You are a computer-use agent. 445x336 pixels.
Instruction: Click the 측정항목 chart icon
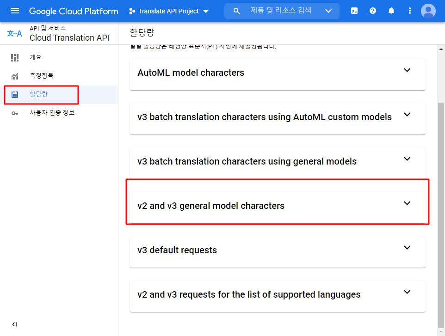pos(15,76)
